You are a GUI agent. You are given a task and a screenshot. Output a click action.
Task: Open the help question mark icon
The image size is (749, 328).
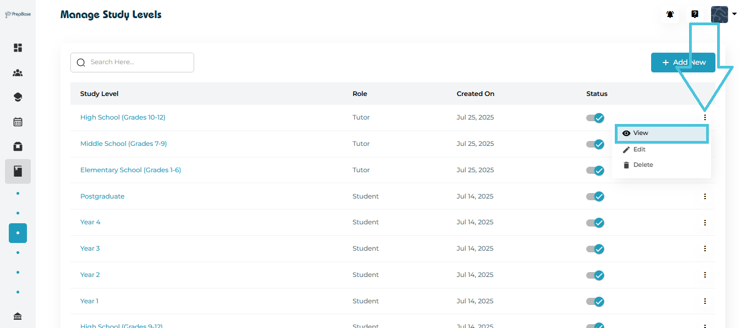click(x=695, y=15)
